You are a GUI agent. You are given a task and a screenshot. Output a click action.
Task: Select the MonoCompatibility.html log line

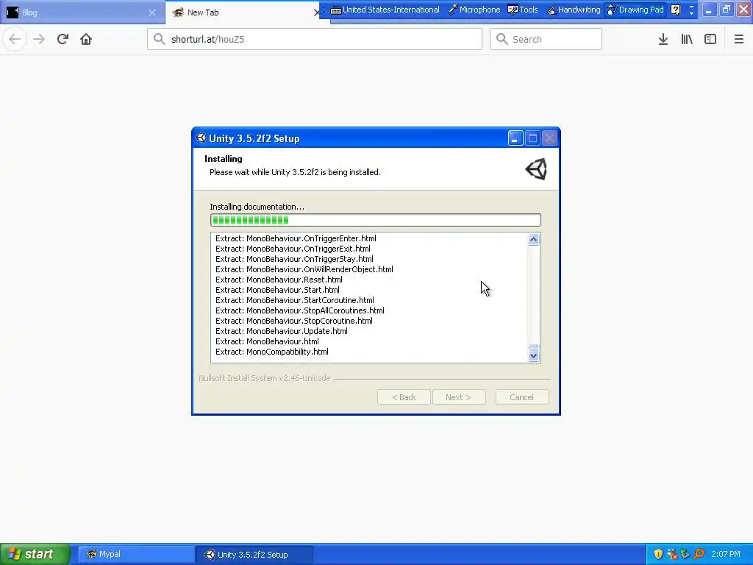[x=272, y=352]
